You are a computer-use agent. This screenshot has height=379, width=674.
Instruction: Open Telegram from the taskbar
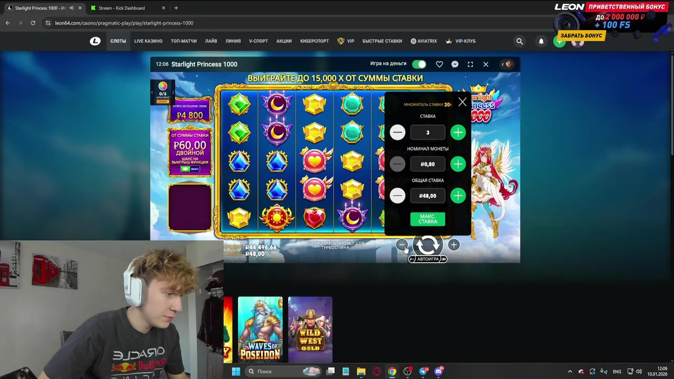pyautogui.click(x=423, y=372)
